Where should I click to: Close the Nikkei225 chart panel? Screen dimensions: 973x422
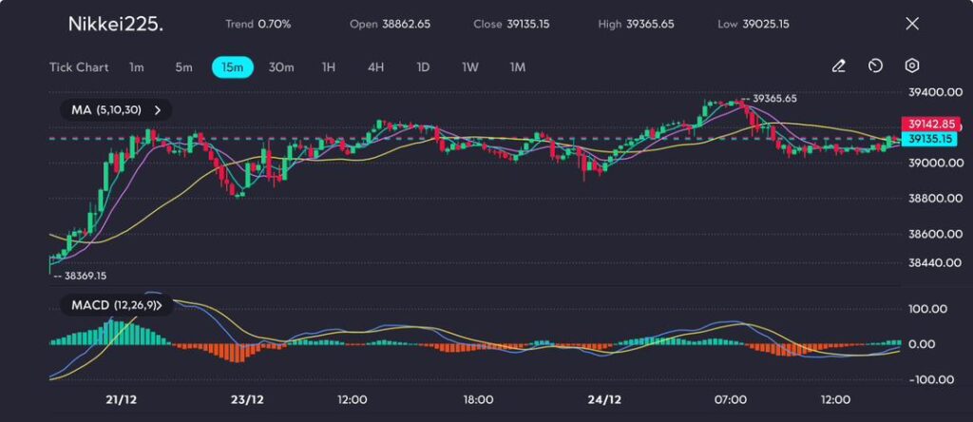tap(912, 24)
